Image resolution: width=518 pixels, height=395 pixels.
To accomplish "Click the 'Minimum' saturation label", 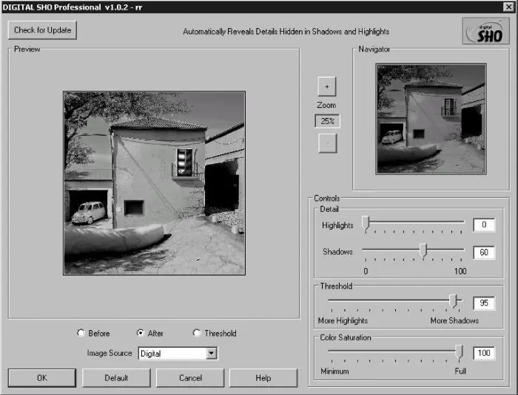I will click(x=334, y=371).
